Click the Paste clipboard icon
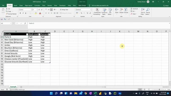This screenshot has height=96, width=171. (3, 11)
